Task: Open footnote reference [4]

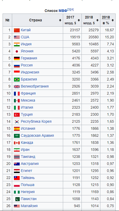Action: click(x=72, y=10)
